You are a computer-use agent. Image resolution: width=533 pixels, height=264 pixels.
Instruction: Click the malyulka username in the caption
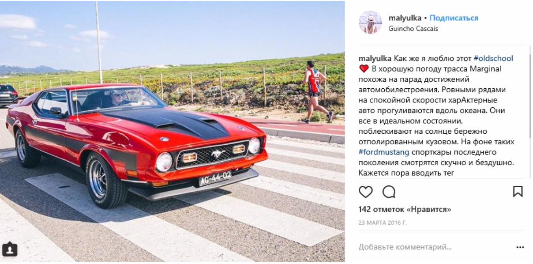[x=375, y=58]
